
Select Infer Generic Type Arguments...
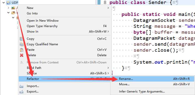(152, 92)
